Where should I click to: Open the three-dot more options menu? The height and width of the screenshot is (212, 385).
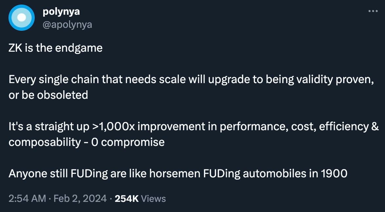373,11
